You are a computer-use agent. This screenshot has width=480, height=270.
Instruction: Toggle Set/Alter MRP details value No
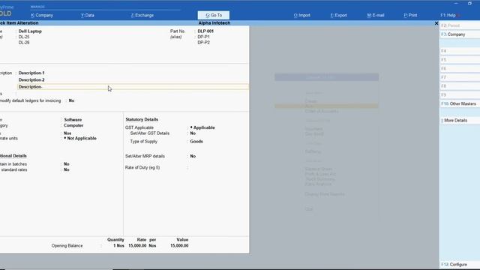(193, 156)
